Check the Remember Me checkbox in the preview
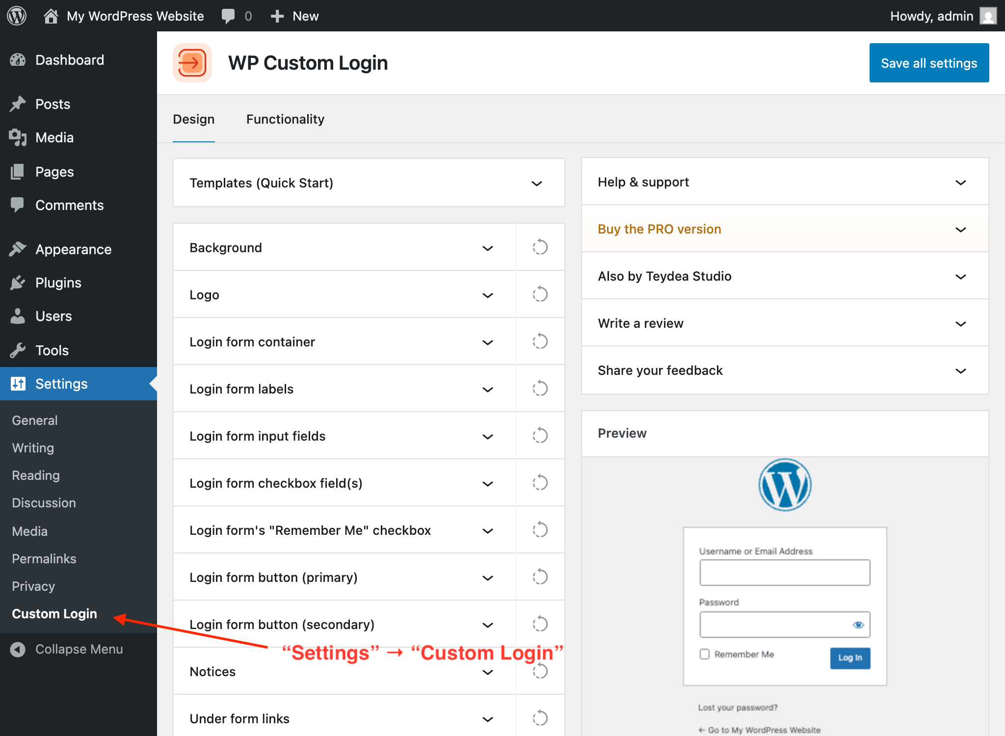The width and height of the screenshot is (1005, 736). [x=705, y=654]
